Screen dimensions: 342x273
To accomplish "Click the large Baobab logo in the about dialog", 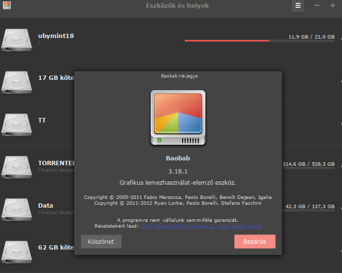I will click(x=178, y=117).
